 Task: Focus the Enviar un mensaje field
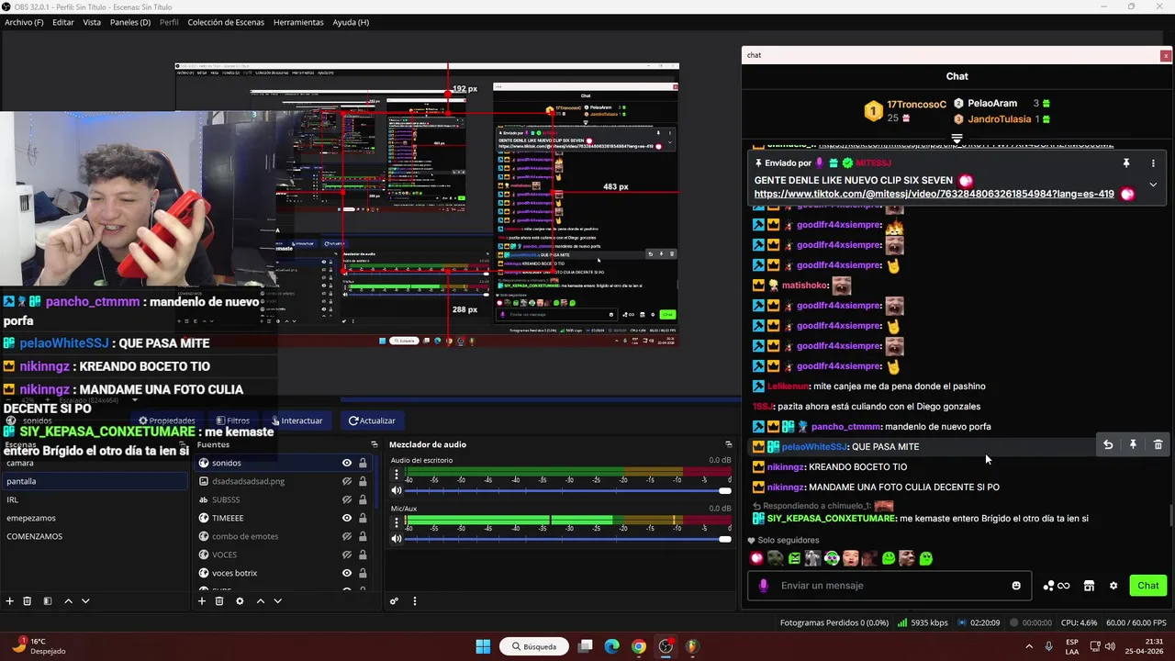(890, 586)
